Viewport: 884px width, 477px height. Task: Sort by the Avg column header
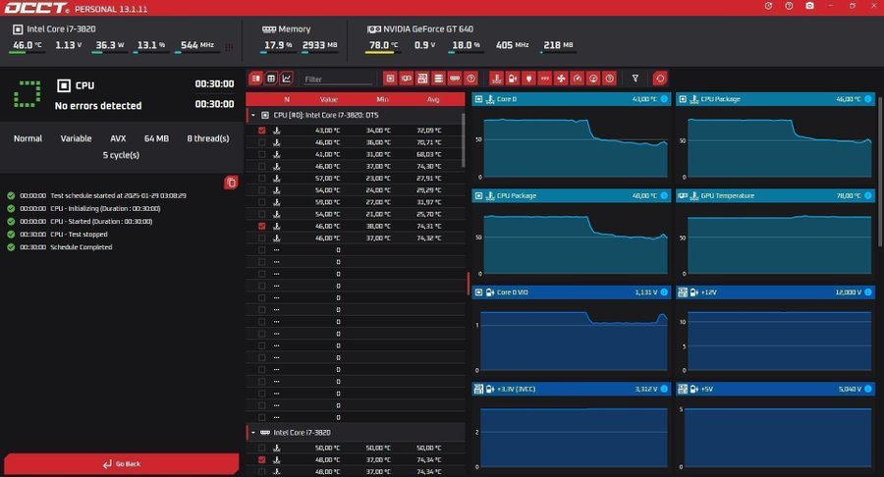[433, 99]
